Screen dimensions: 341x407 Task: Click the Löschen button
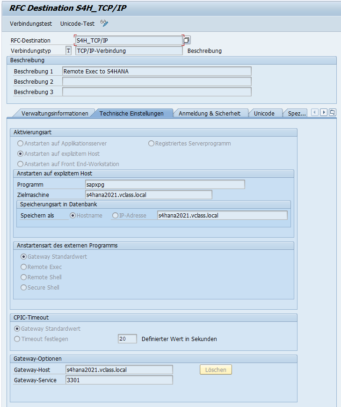click(216, 370)
